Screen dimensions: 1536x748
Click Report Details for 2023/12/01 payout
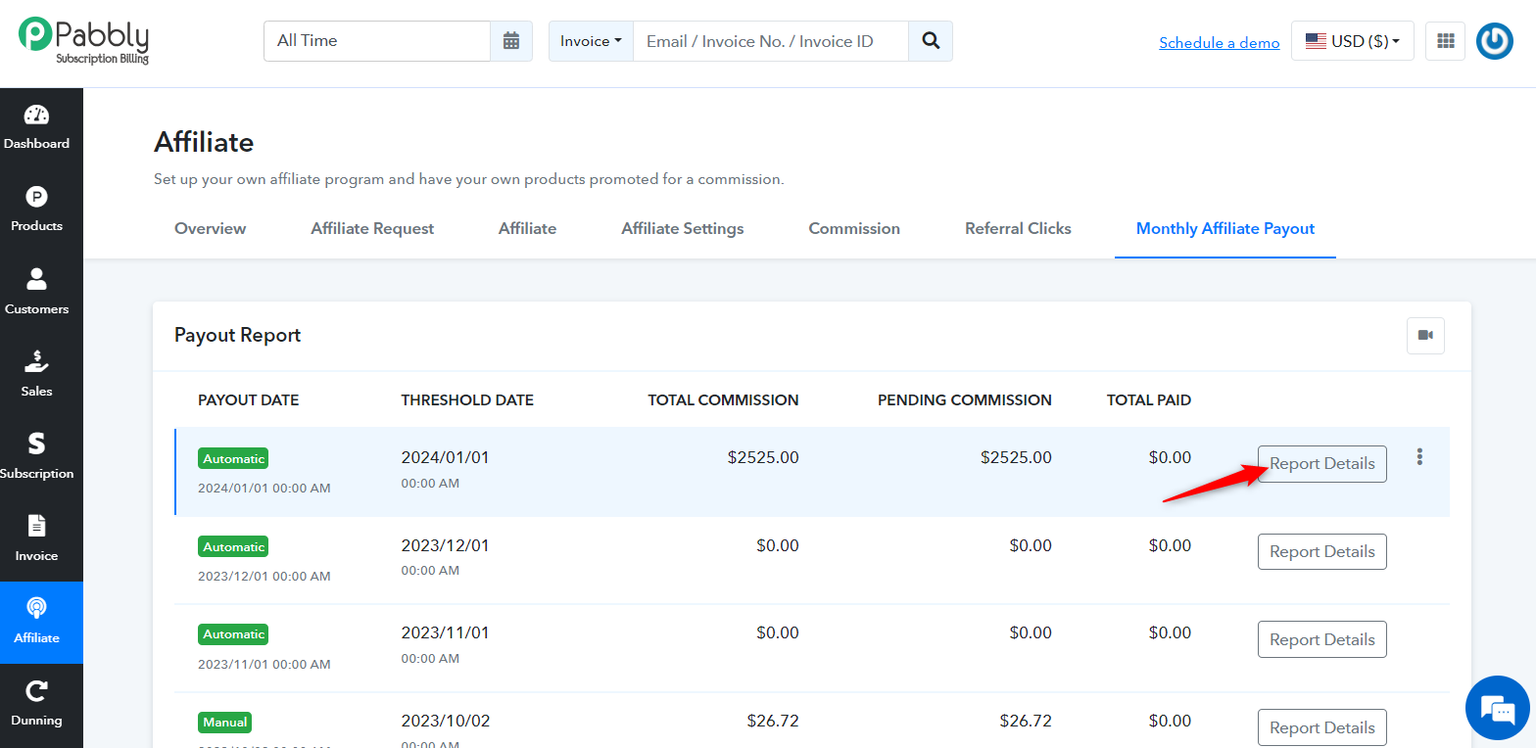(1322, 551)
